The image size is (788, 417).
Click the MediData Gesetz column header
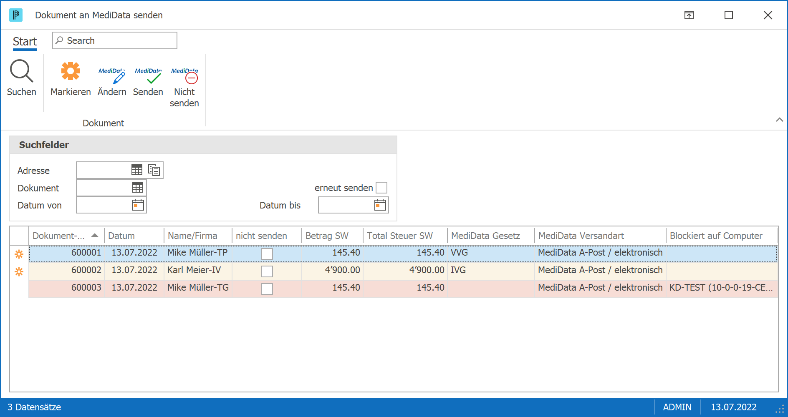[x=491, y=236]
